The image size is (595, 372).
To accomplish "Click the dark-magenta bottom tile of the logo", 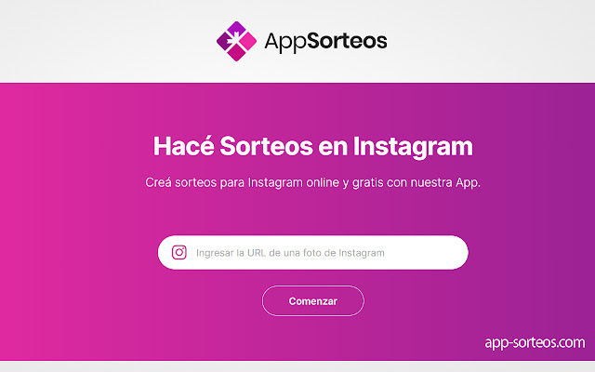I will coord(236,53).
